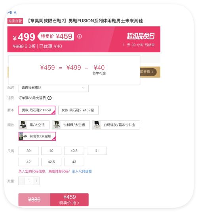Image resolution: width=198 pixels, height=212 pixels.
Task: Open the 录入尺码信息 link
Action: click(82, 171)
